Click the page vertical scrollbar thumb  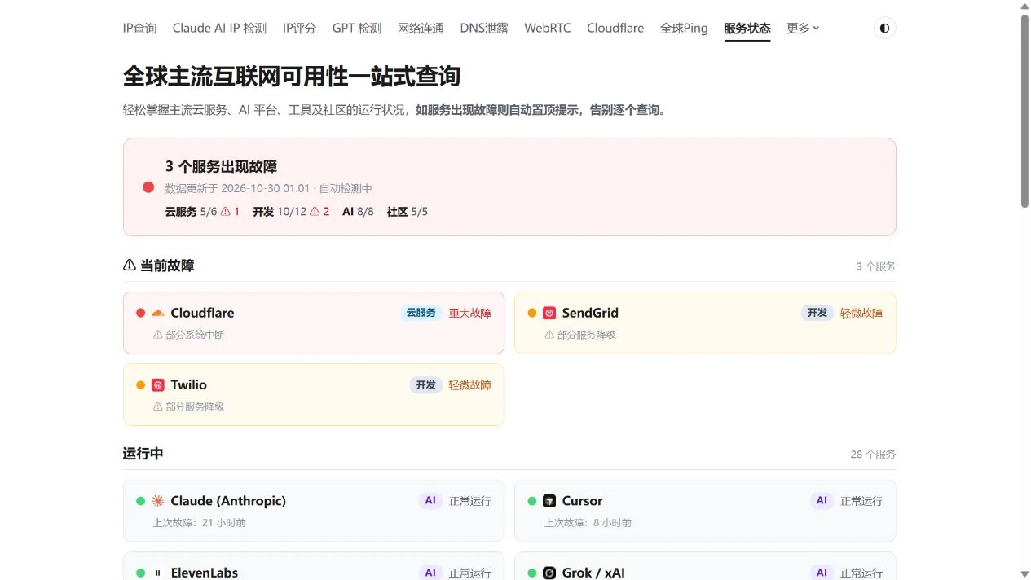coord(1024,111)
